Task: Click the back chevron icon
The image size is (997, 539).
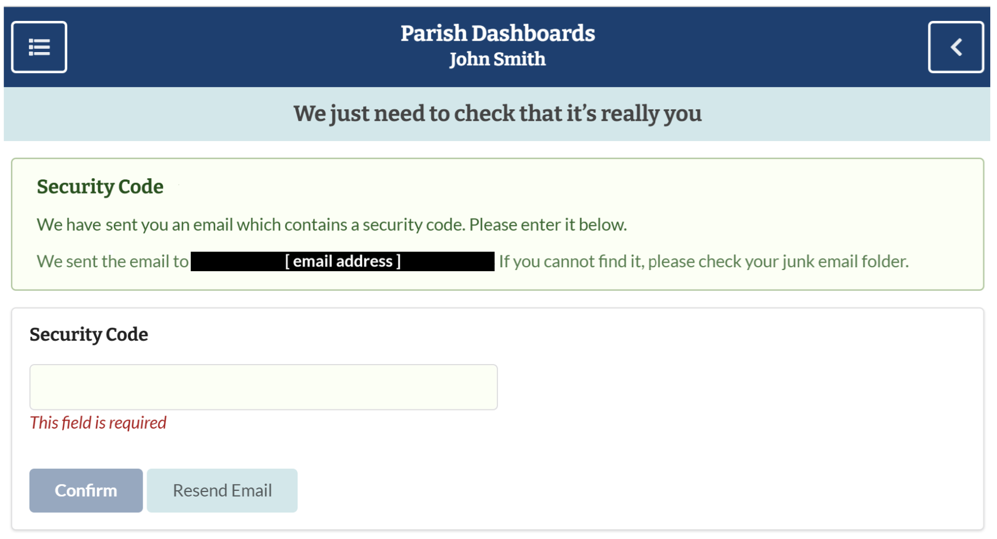Action: click(956, 47)
